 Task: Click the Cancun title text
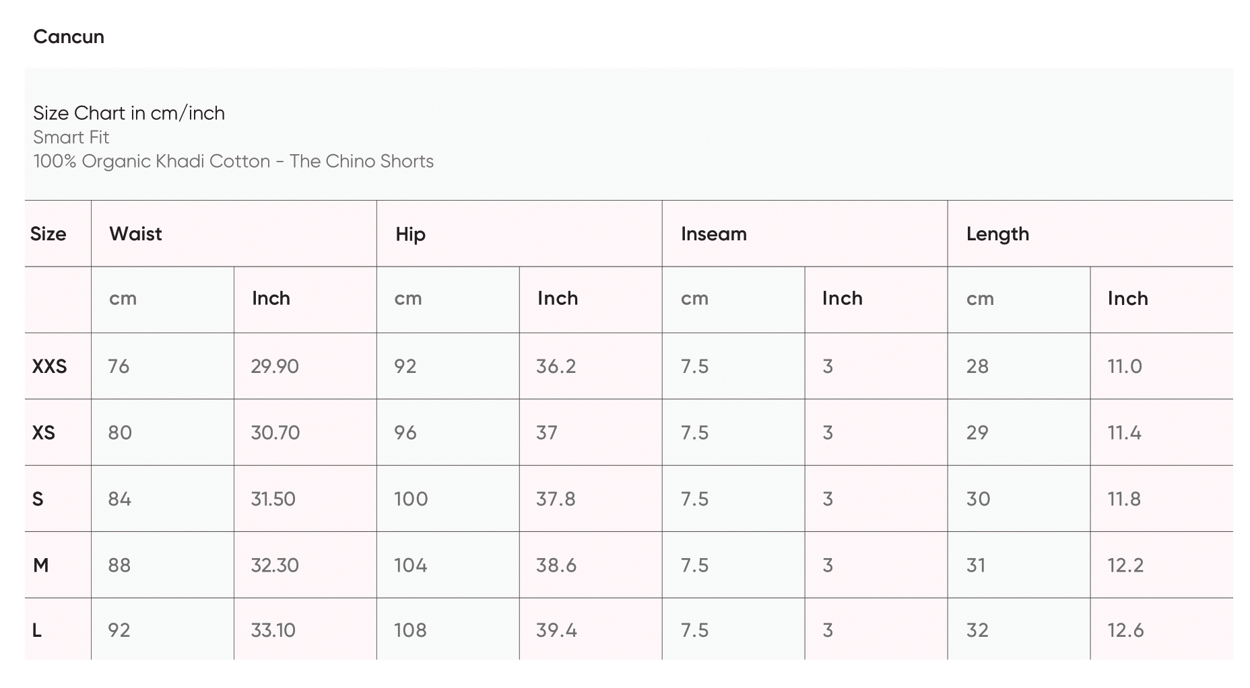(x=69, y=36)
